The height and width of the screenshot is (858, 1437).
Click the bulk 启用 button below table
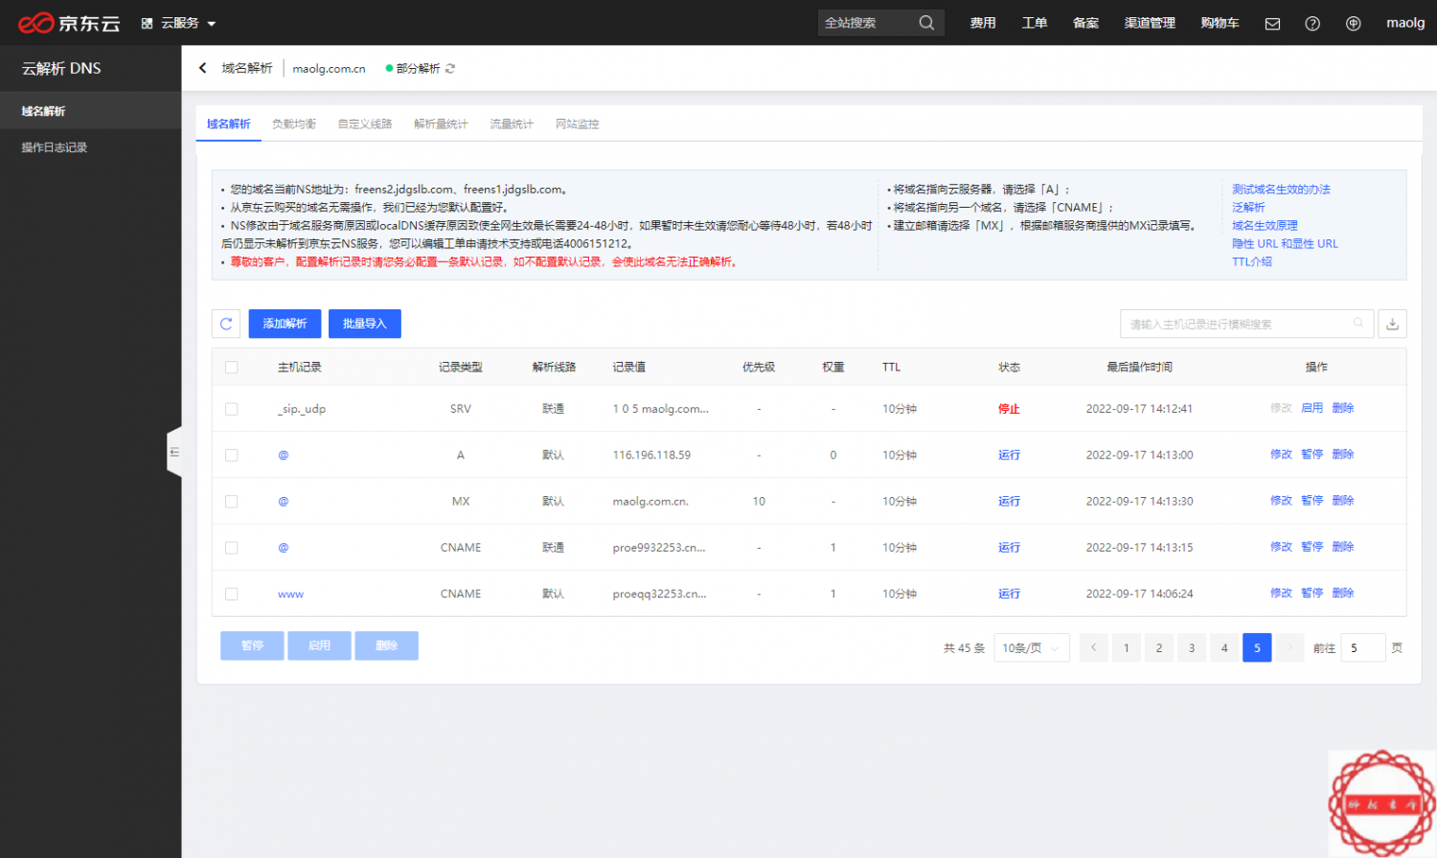coord(319,645)
